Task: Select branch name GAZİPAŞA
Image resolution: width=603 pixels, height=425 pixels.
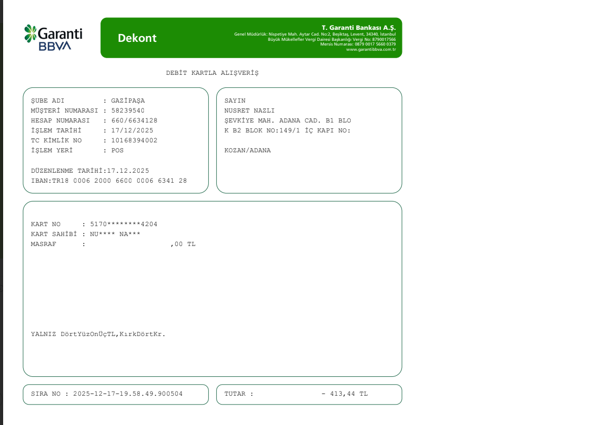Action: (128, 101)
